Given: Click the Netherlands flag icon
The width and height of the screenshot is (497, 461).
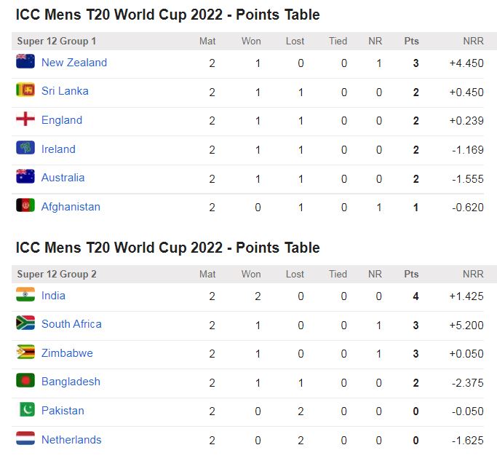Looking at the screenshot, I should (x=25, y=439).
